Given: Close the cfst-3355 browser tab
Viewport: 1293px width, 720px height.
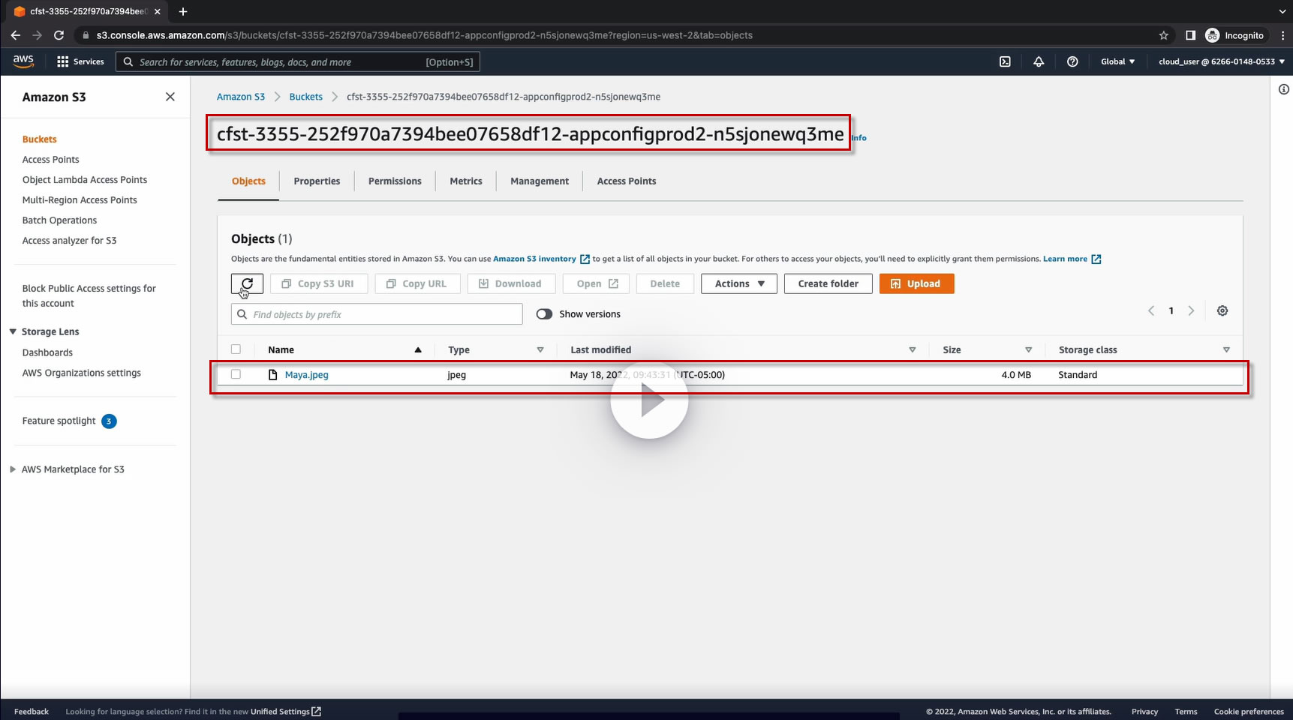Looking at the screenshot, I should coord(158,11).
